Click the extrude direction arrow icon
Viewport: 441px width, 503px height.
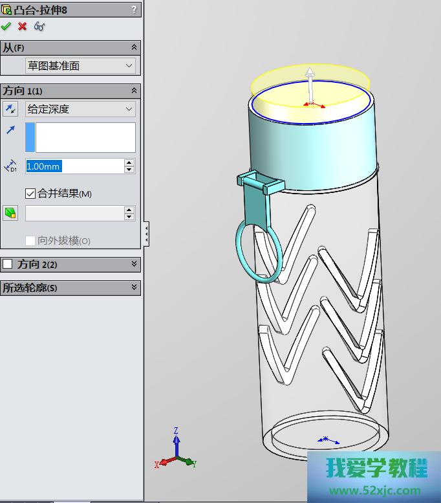(10, 131)
